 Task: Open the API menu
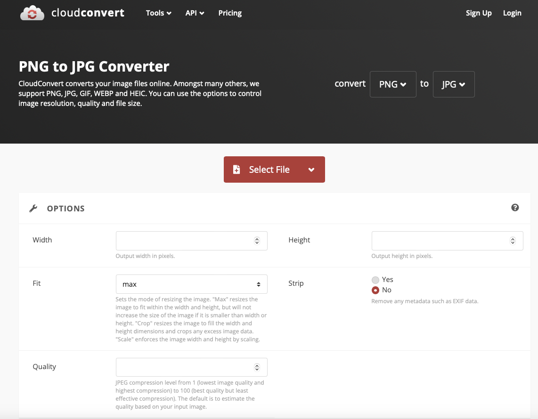coord(194,13)
